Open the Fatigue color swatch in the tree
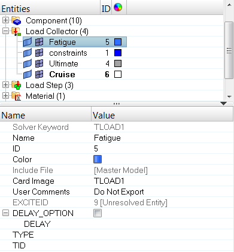 click(x=118, y=42)
